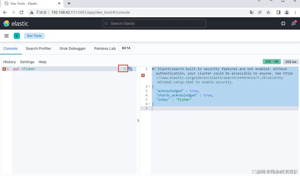
Task: Share this page icon
Action: [260, 12]
